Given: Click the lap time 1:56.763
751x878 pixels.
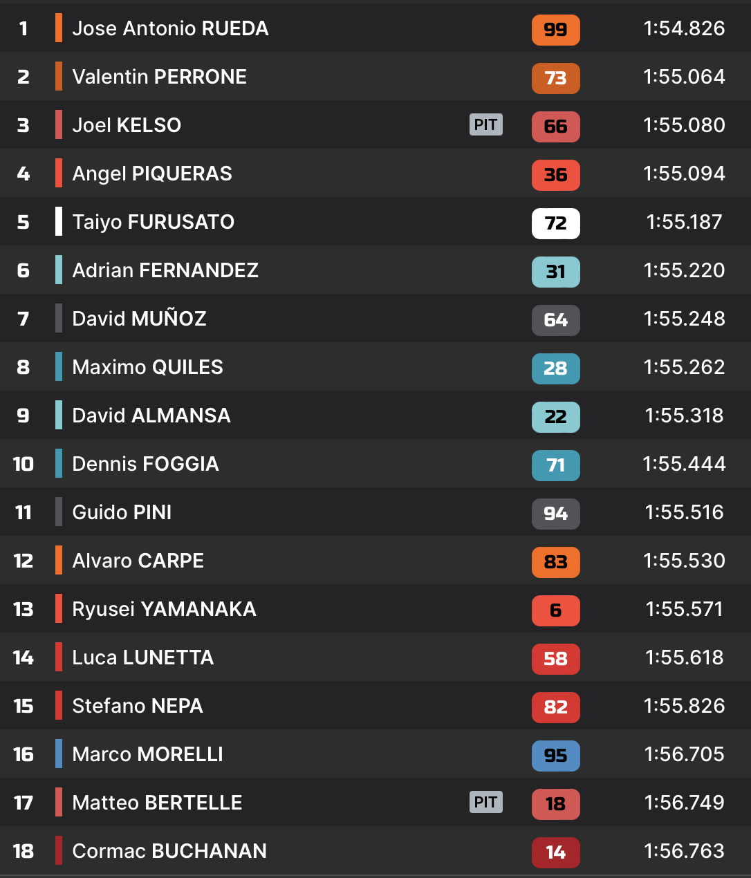Looking at the screenshot, I should tap(683, 851).
